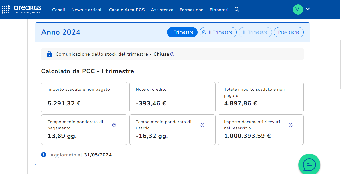
Task: Open the chat assistant bubble icon
Action: (309, 164)
